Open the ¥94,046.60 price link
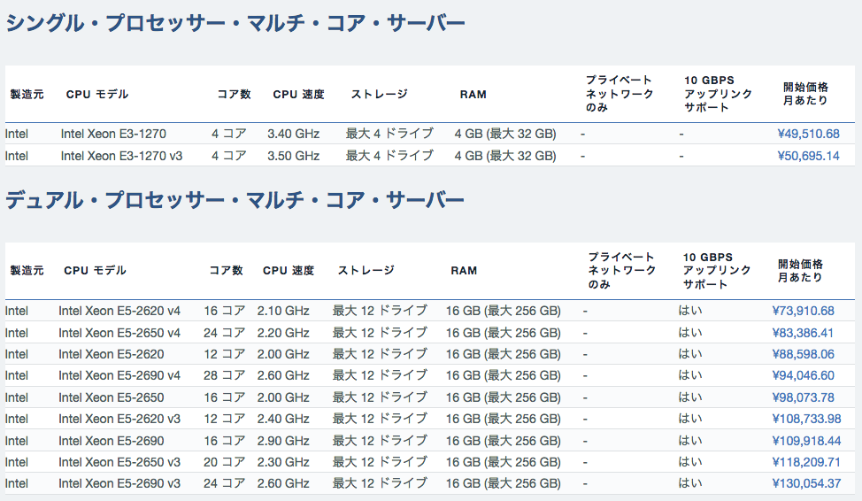This screenshot has width=862, height=501. [804, 375]
